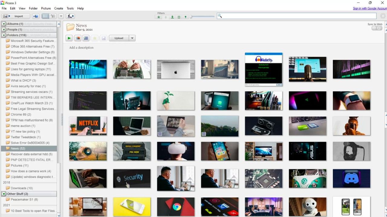Open the View menu
The height and width of the screenshot is (217, 387).
[x=22, y=8]
